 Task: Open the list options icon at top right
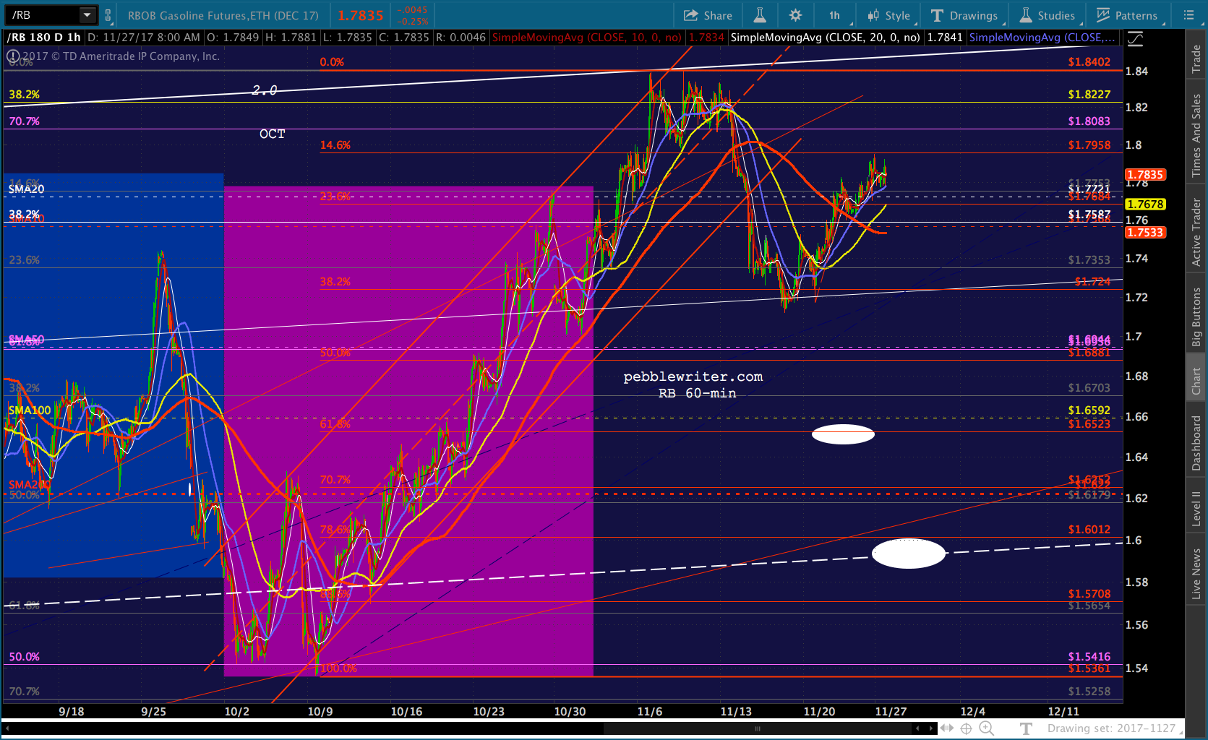pyautogui.click(x=1188, y=15)
